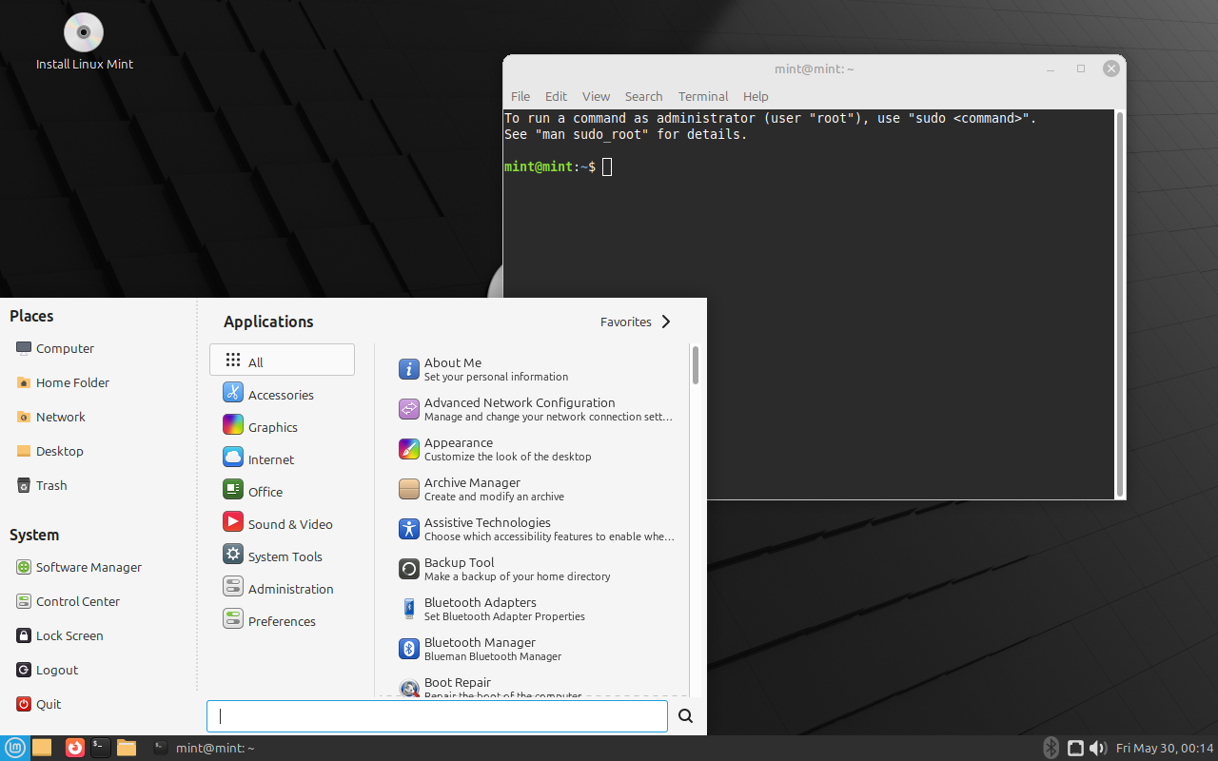Show desktop from the panel

click(42, 748)
